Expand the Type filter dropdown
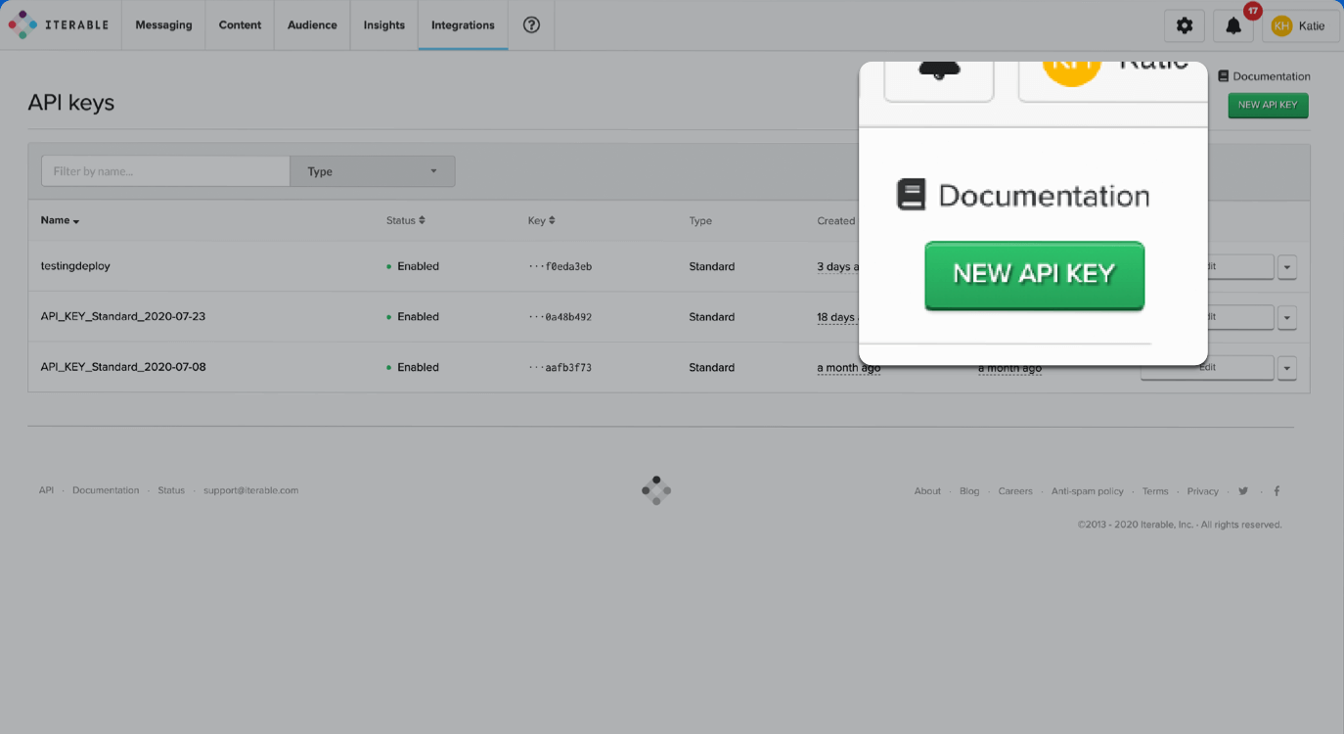Image resolution: width=1344 pixels, height=734 pixels. coord(373,171)
